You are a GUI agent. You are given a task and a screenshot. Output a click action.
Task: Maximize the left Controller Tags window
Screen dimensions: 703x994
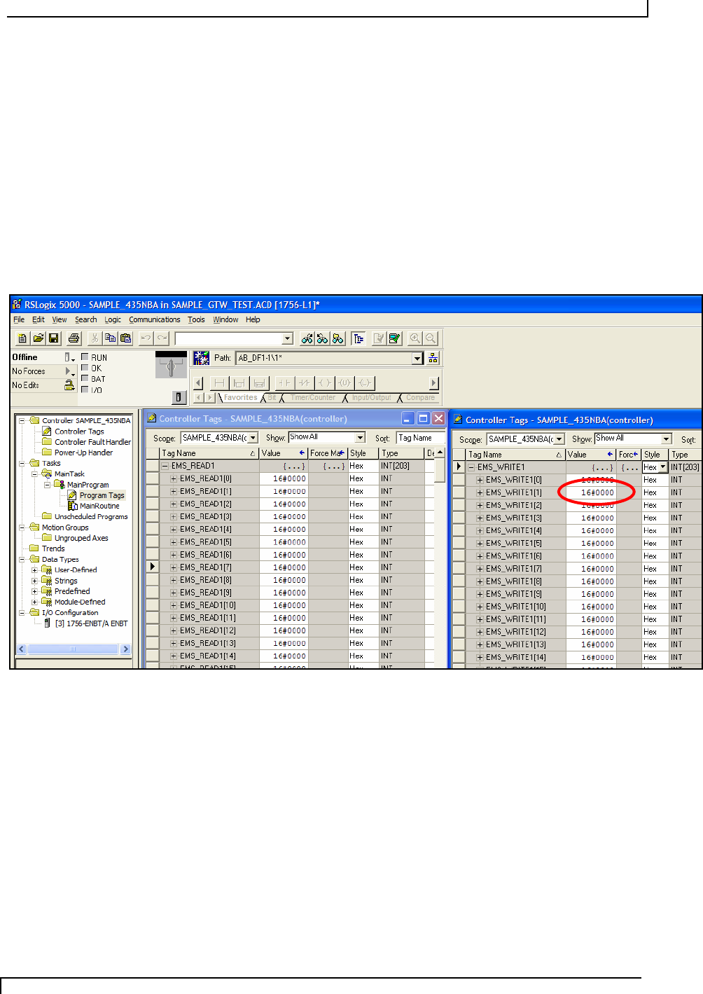point(423,418)
